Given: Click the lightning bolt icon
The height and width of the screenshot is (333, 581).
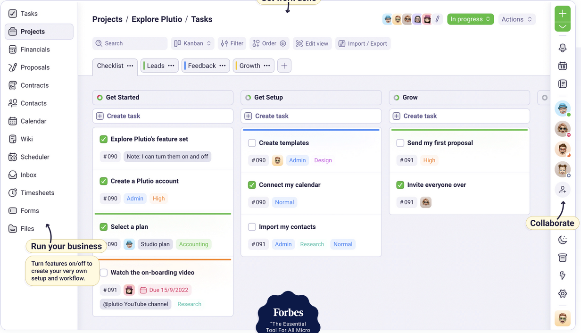Looking at the screenshot, I should pyautogui.click(x=563, y=275).
